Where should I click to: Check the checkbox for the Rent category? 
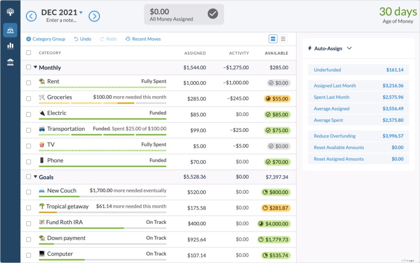28,82
